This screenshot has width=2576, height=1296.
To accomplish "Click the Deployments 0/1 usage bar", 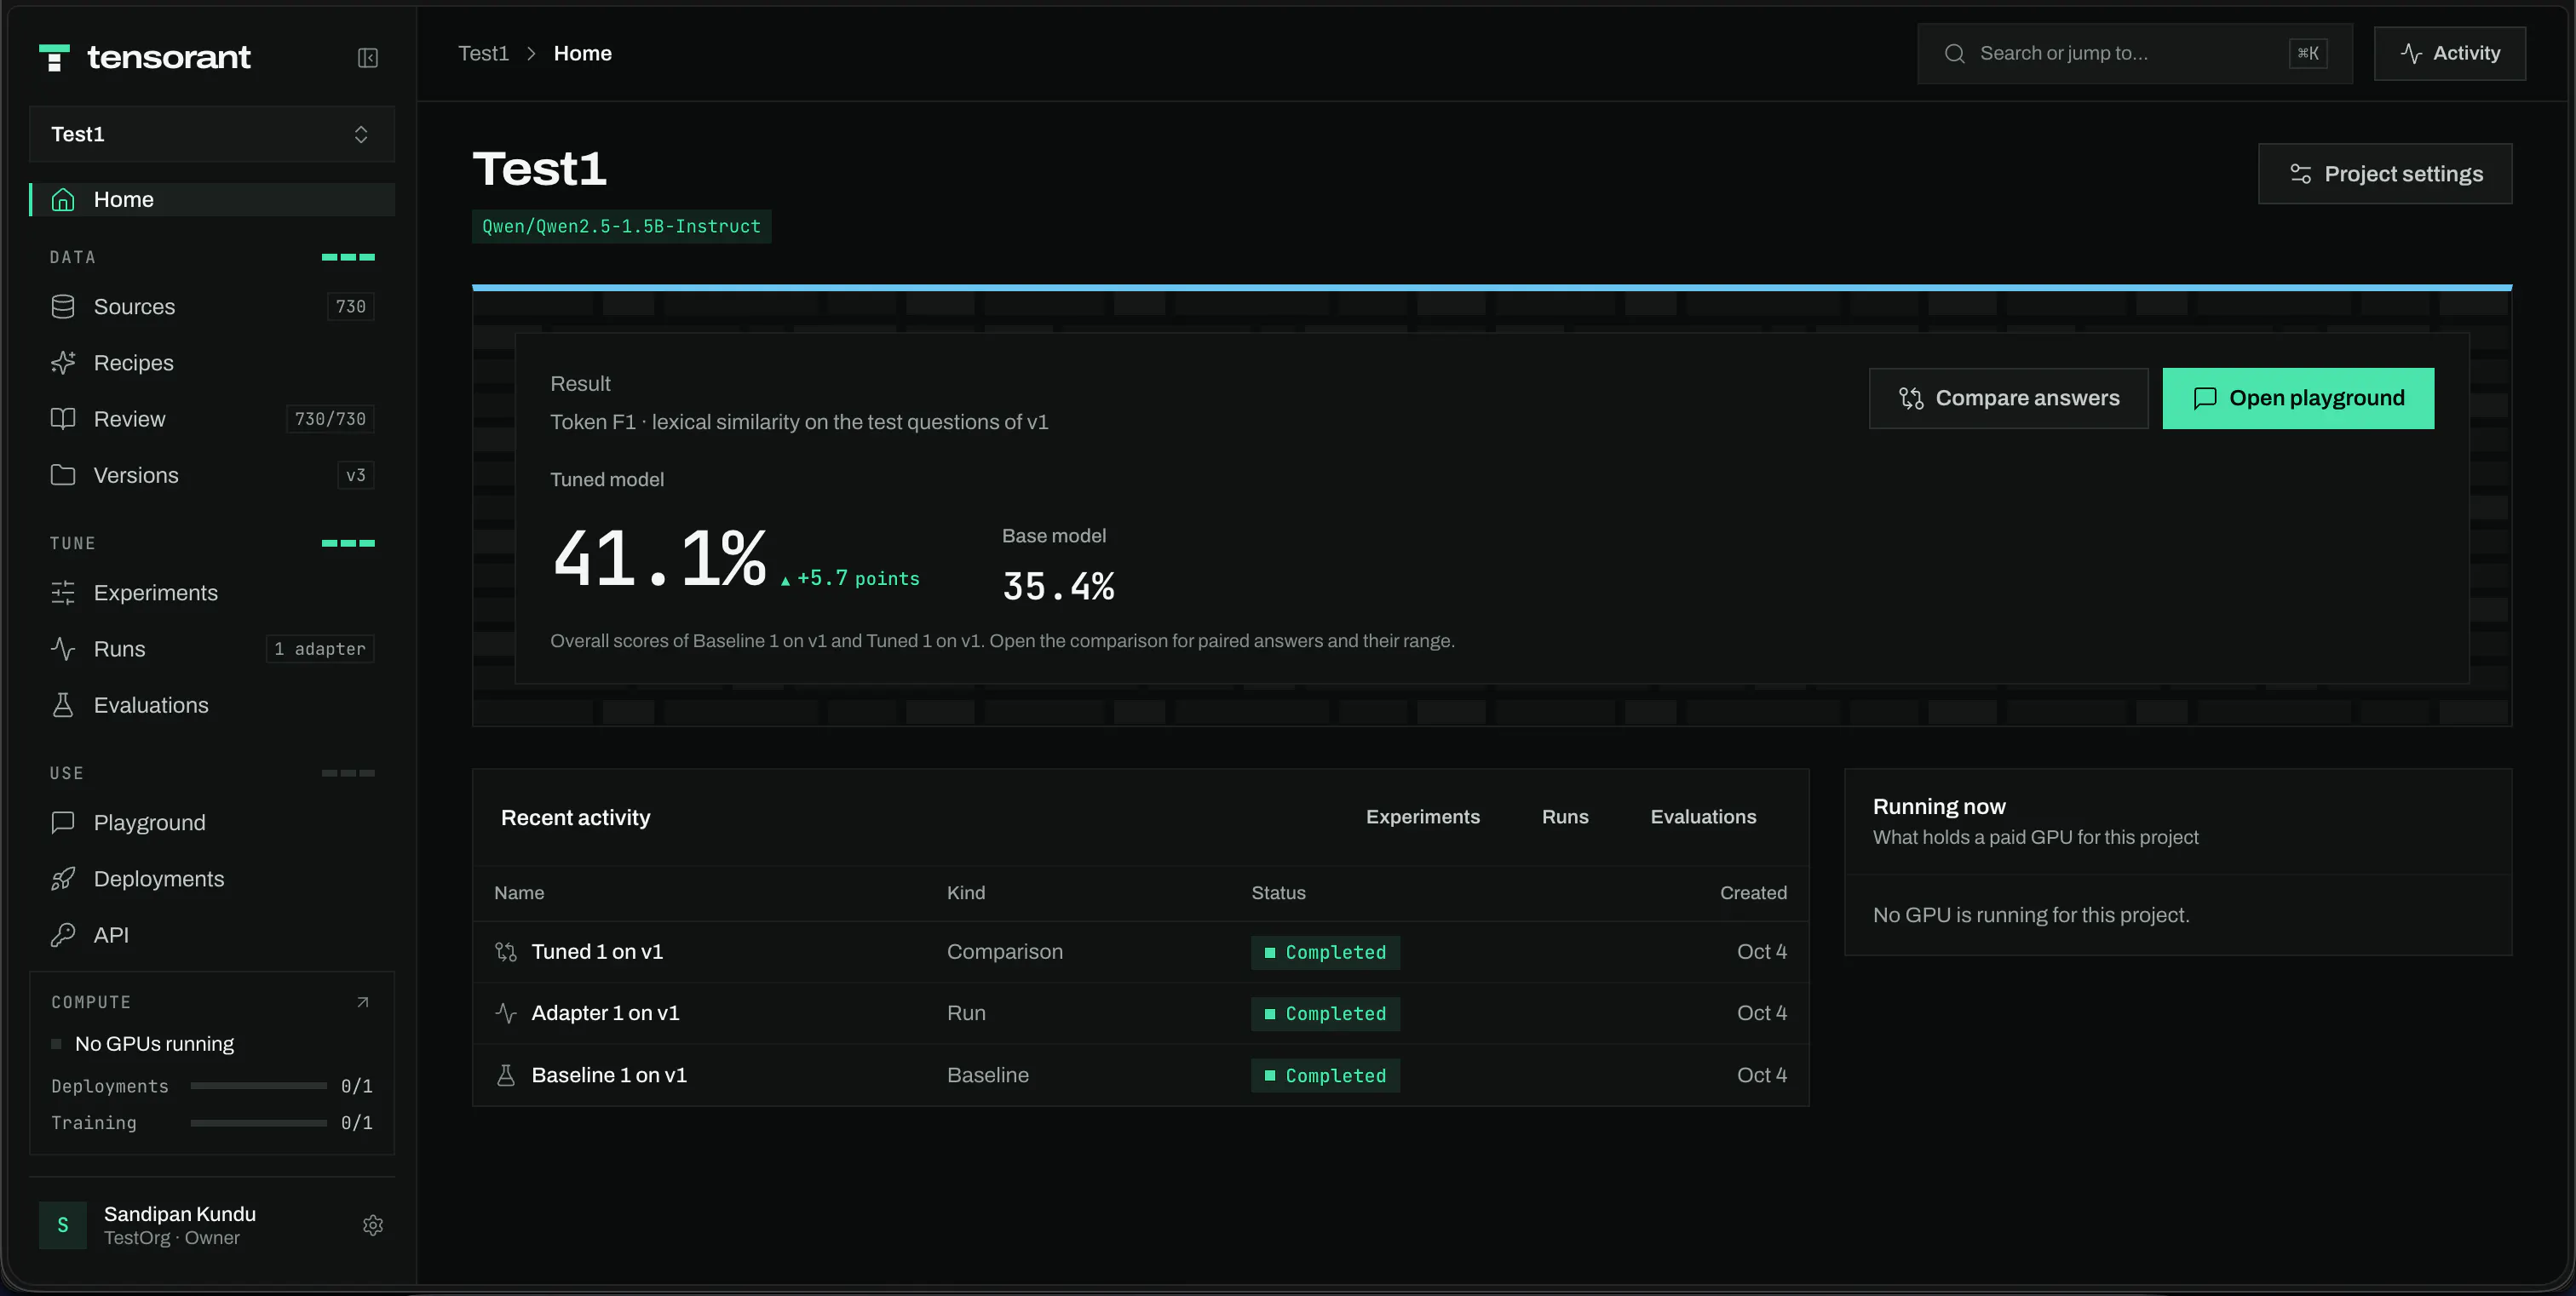I will click(x=258, y=1087).
